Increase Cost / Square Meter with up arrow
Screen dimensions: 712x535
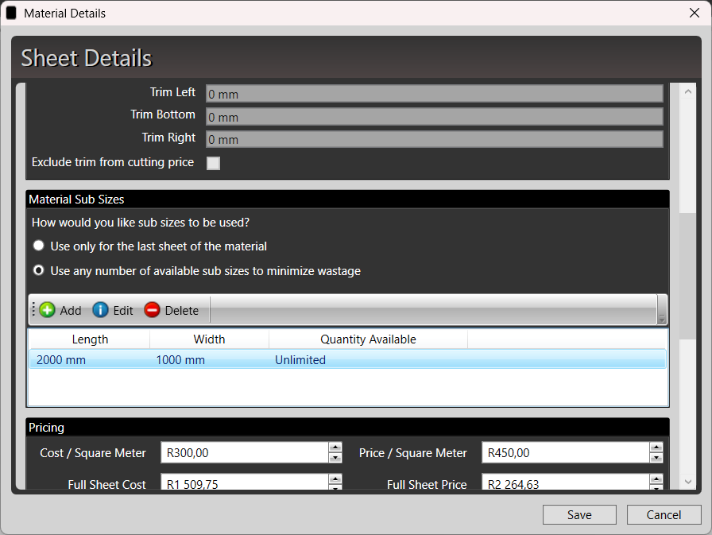[x=335, y=448]
